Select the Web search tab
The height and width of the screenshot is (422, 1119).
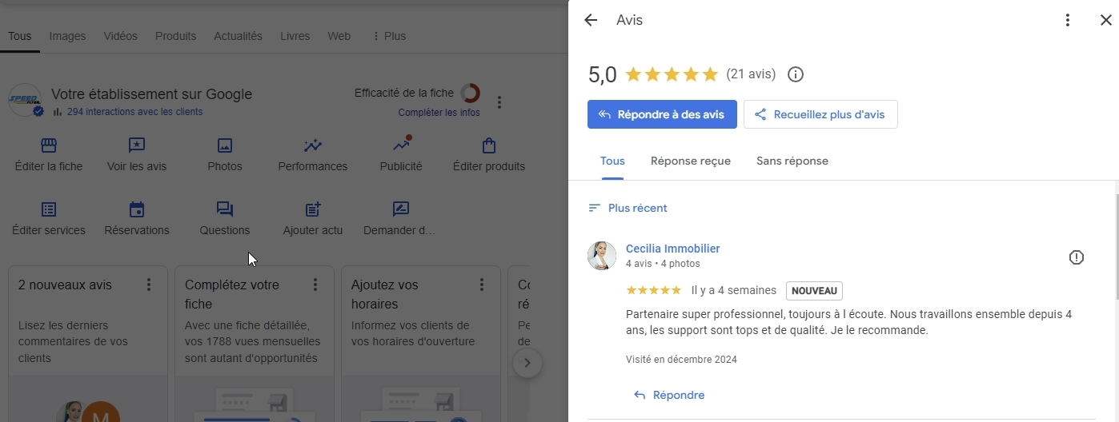tap(339, 36)
